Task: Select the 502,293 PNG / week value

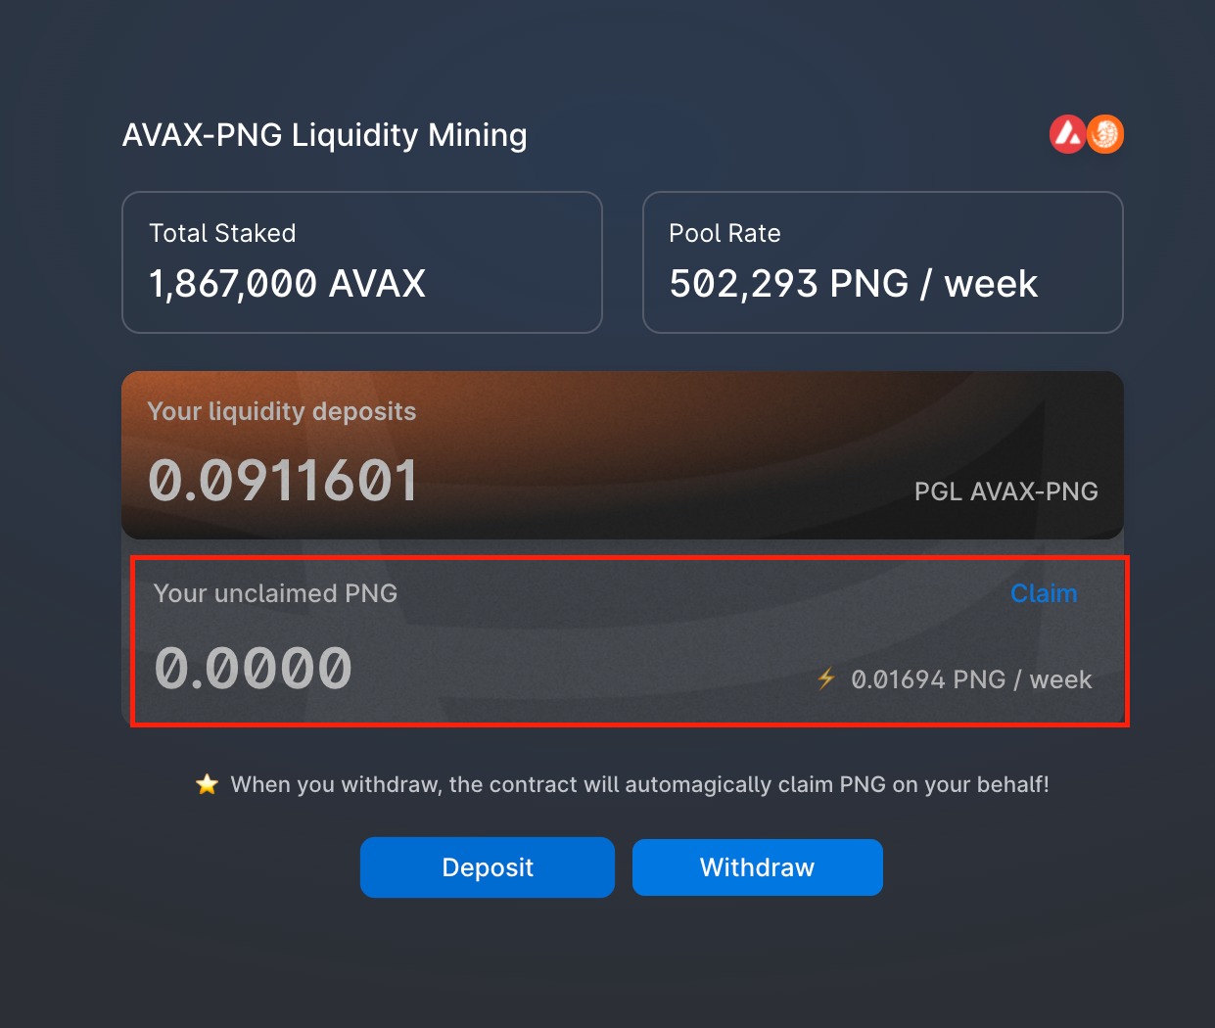Action: tap(853, 284)
